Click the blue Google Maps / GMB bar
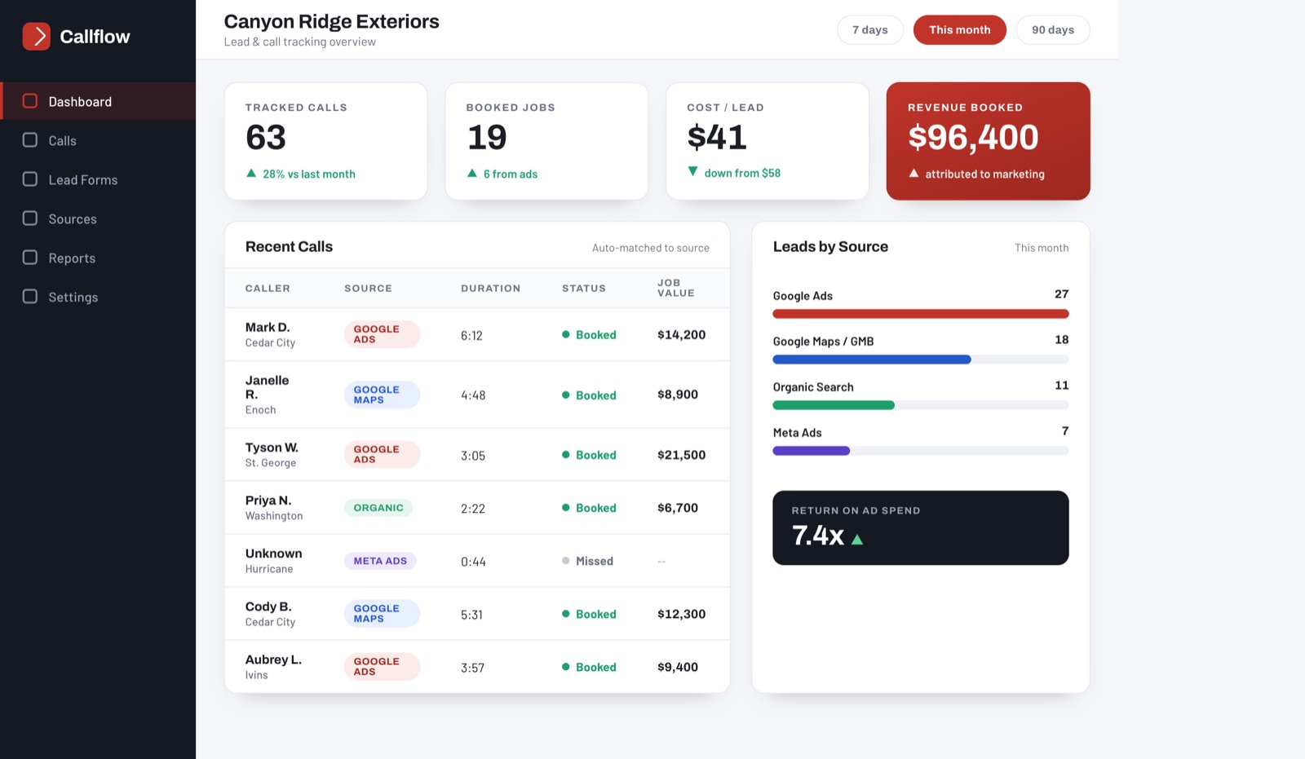The image size is (1305, 759). click(872, 360)
